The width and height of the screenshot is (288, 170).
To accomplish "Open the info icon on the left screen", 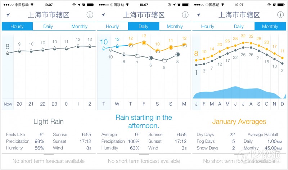I will 90,15.
